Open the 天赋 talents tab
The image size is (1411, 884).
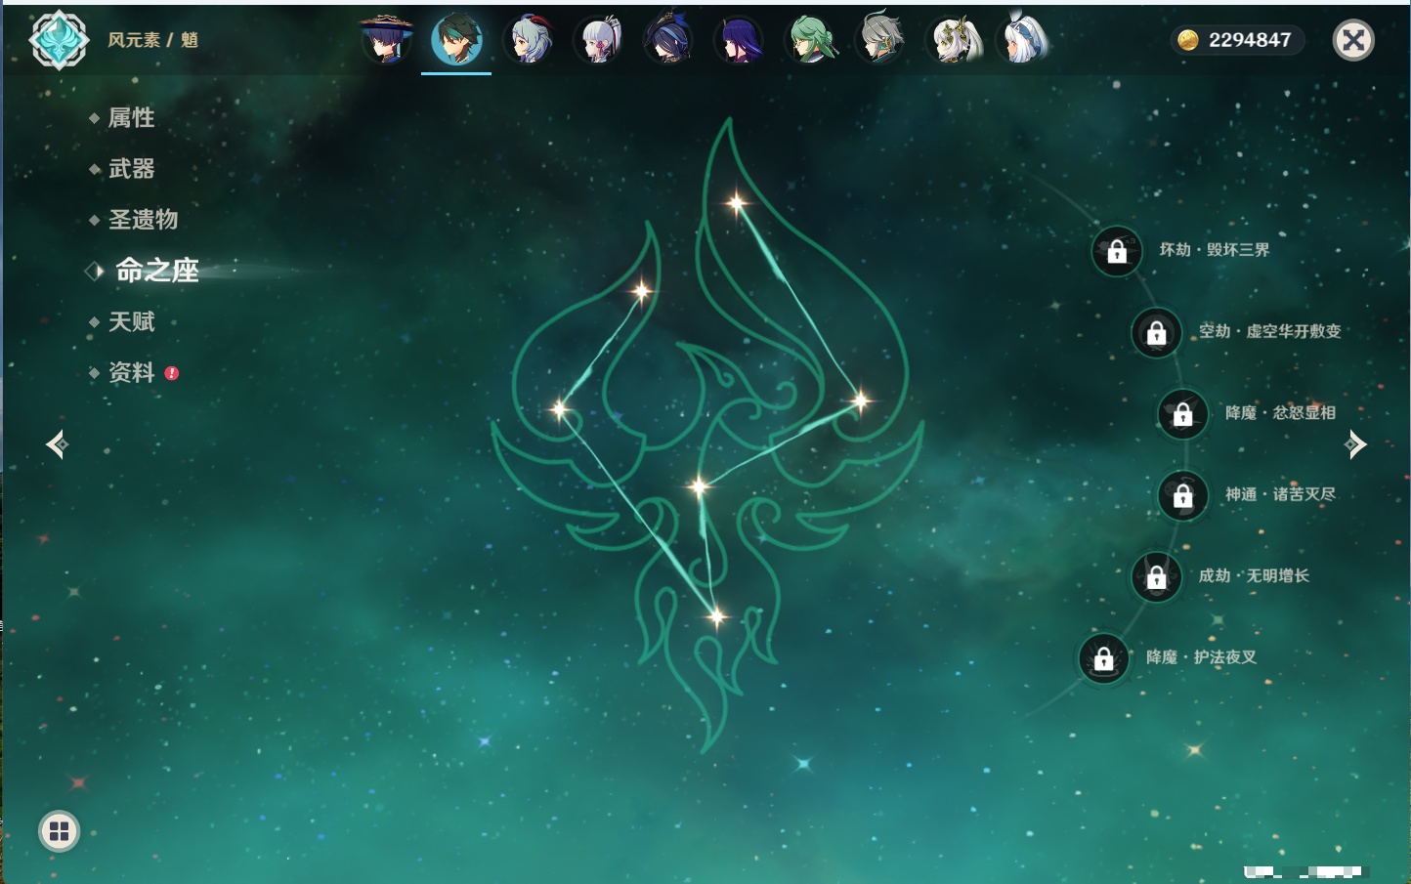(x=131, y=321)
